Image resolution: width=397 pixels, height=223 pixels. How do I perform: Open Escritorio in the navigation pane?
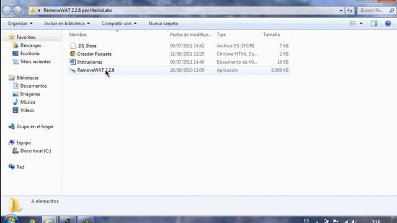click(30, 53)
